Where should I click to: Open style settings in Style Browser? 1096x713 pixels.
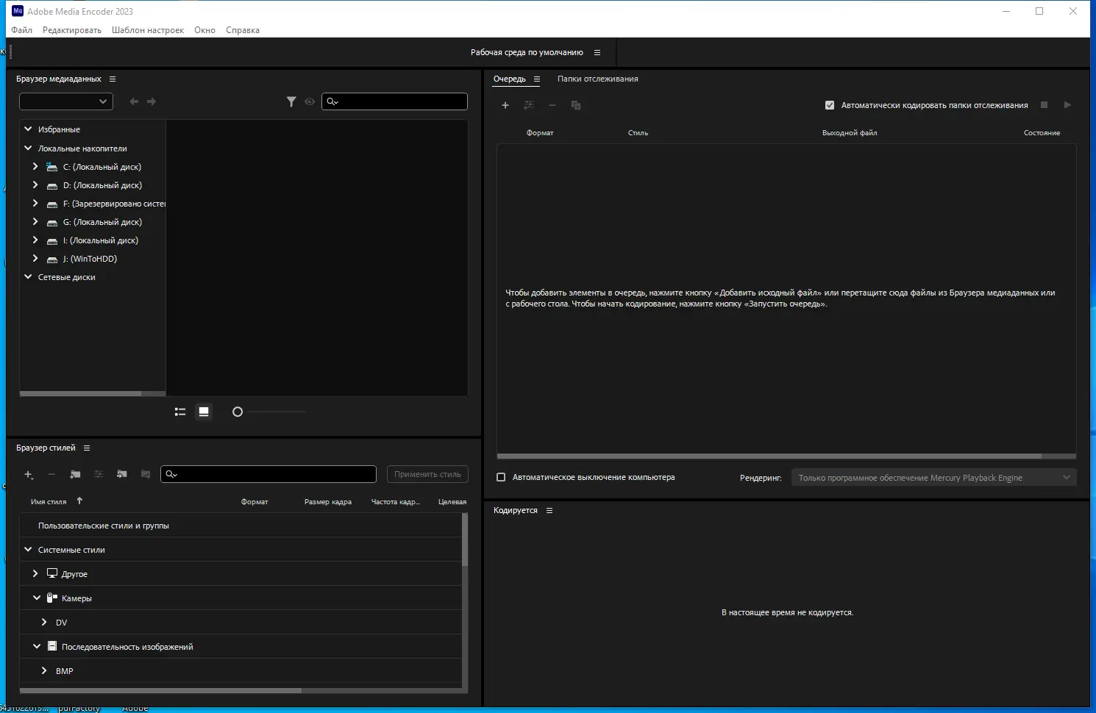point(99,475)
